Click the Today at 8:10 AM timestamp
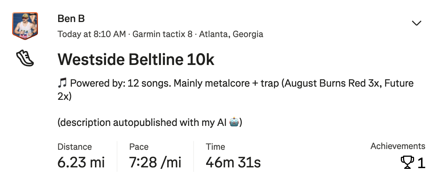Image resolution: width=438 pixels, height=185 pixels. [x=92, y=35]
